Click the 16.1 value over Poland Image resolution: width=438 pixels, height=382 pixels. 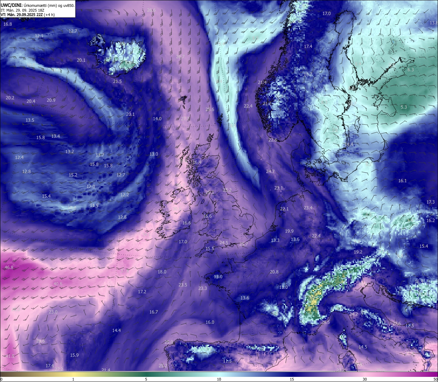point(402,181)
